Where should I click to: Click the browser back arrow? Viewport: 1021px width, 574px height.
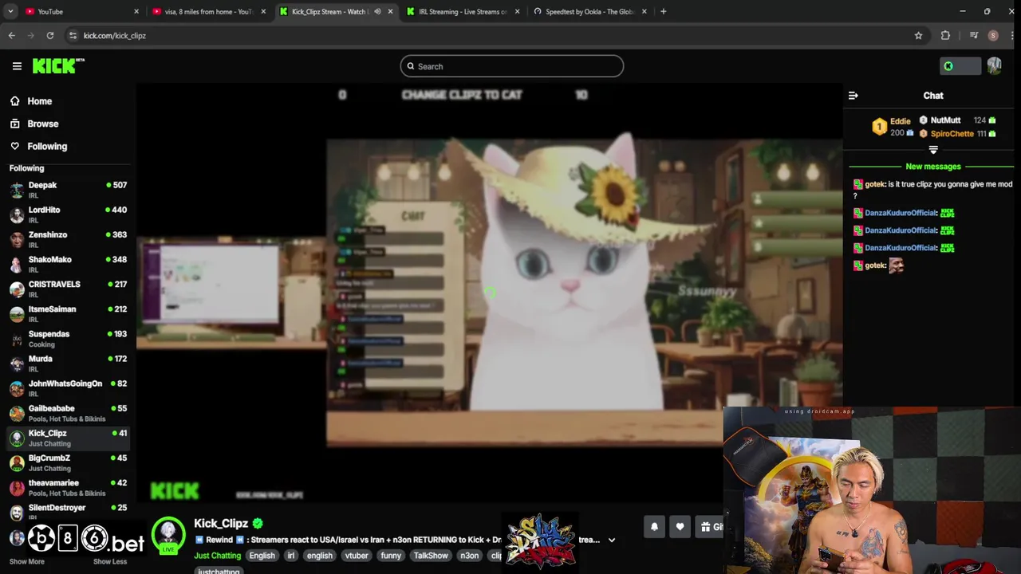click(12, 35)
